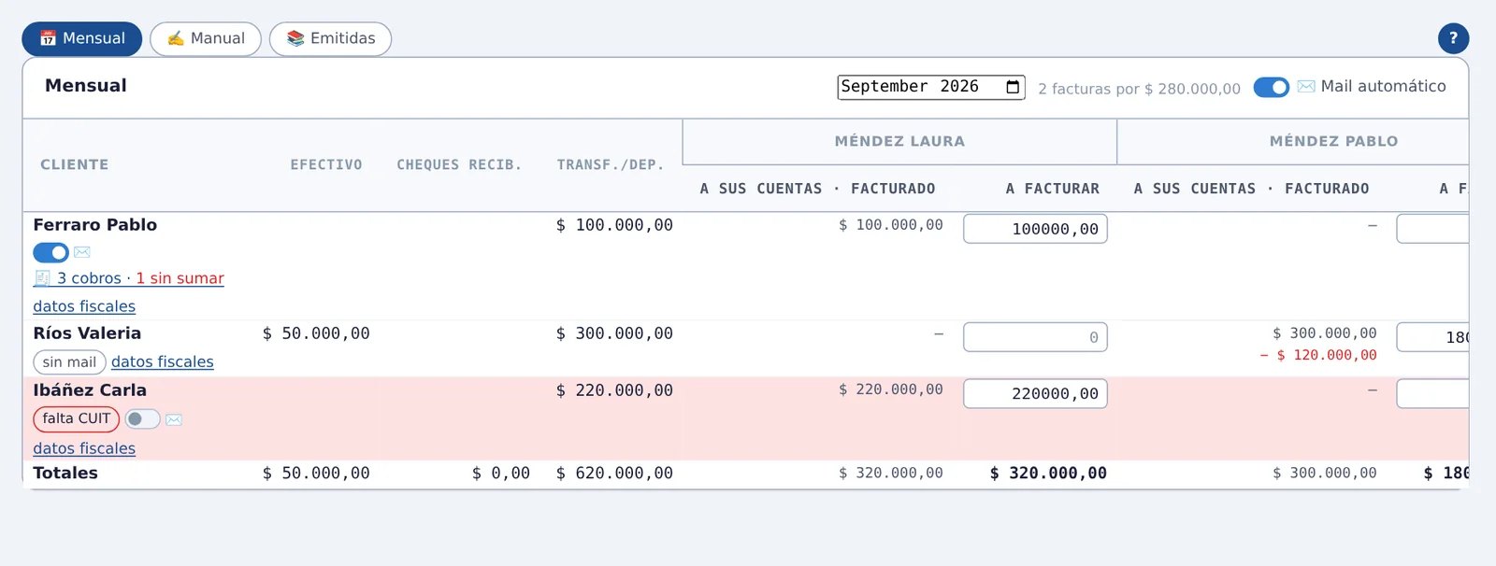The width and height of the screenshot is (1496, 566).
Task: Click the MÉNDEZ LAURA group header
Action: [x=899, y=141]
